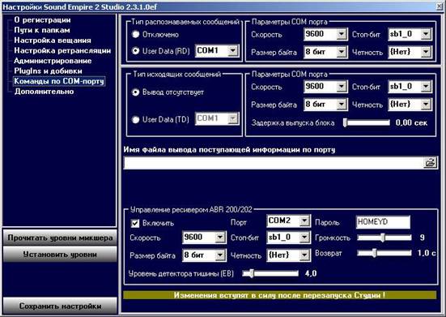Viewport: 446px width, 317px height.
Task: Open Размер байта dropdown in ABR receiver group
Action: pyautogui.click(x=220, y=255)
